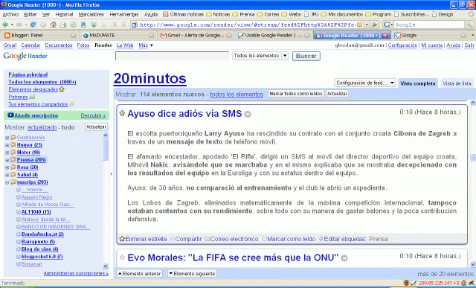Screen dimensions: 476x288
Task: Expand the Gastronomía folder
Action: 7,138
